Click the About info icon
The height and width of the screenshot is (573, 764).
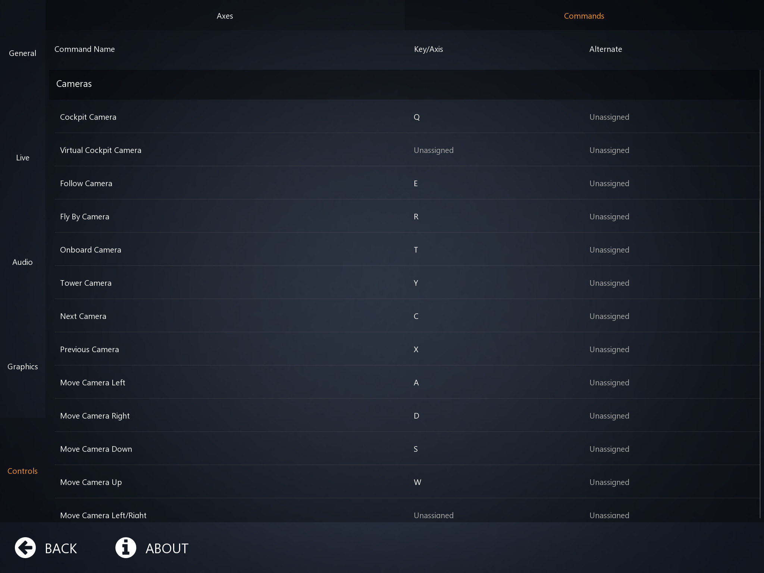tap(126, 548)
